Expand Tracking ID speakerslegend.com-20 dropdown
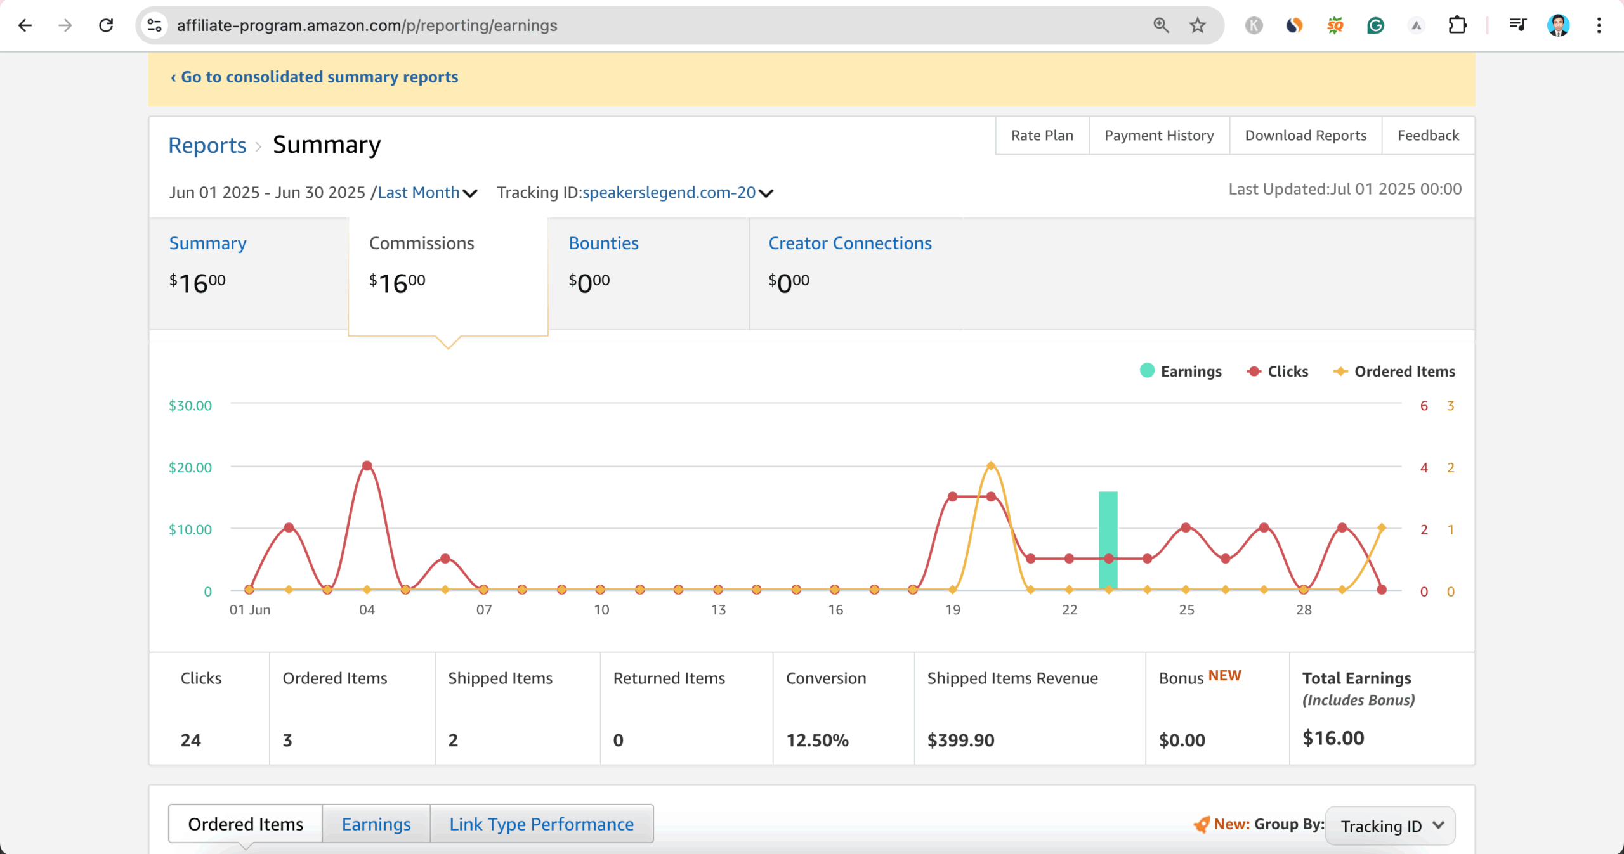Viewport: 1624px width, 854px height. click(x=678, y=192)
